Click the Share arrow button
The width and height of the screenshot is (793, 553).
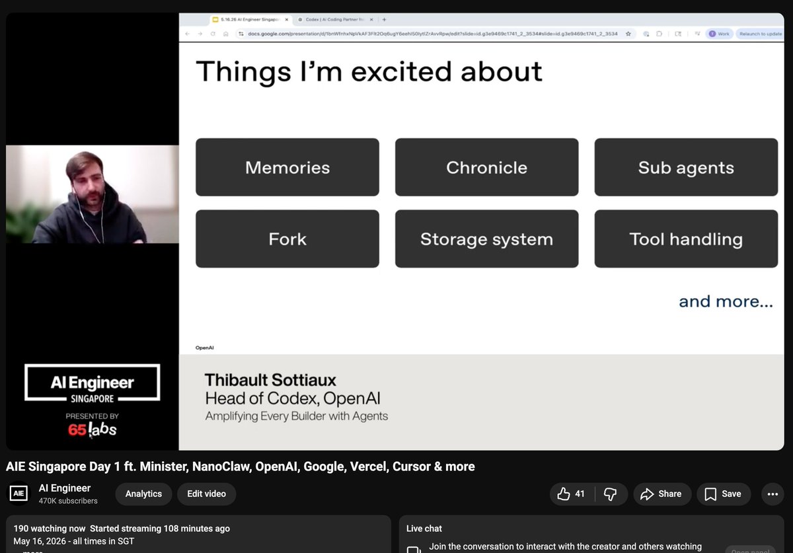point(662,494)
